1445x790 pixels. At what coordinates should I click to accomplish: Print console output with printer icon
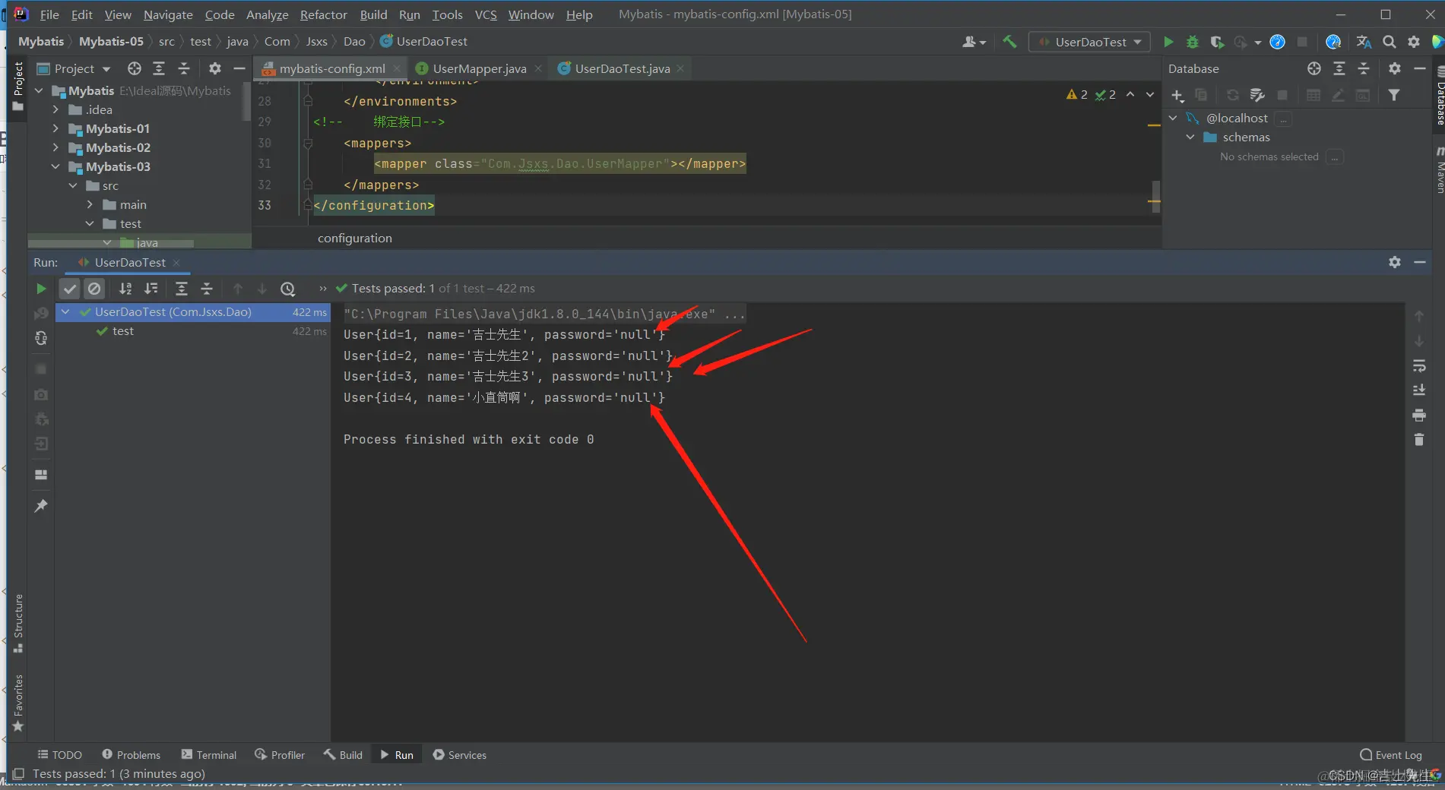tap(1418, 416)
